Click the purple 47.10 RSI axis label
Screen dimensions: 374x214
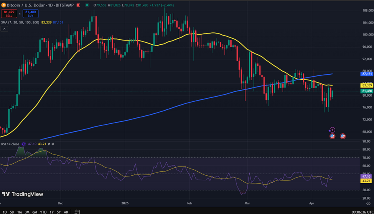click(366, 176)
